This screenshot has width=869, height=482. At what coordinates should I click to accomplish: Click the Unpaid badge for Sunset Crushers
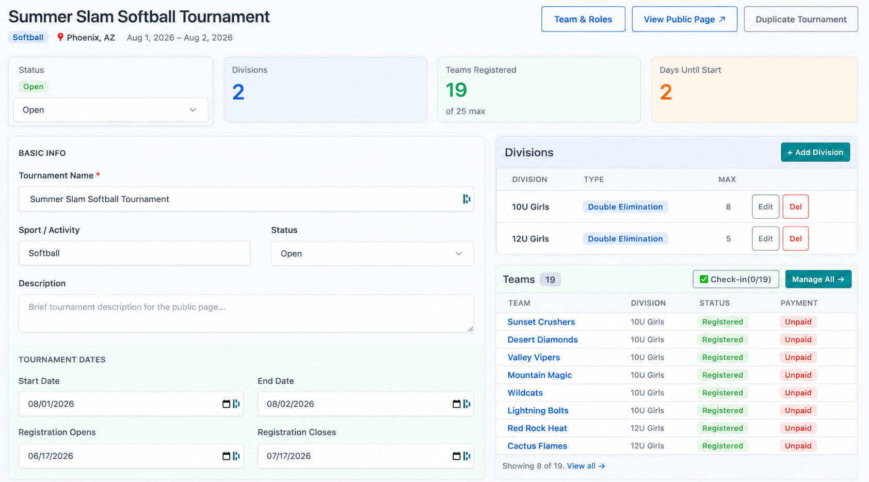(798, 322)
